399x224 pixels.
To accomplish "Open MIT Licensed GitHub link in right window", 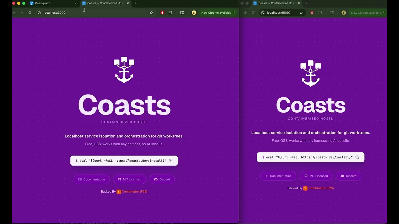I will [x=316, y=176].
